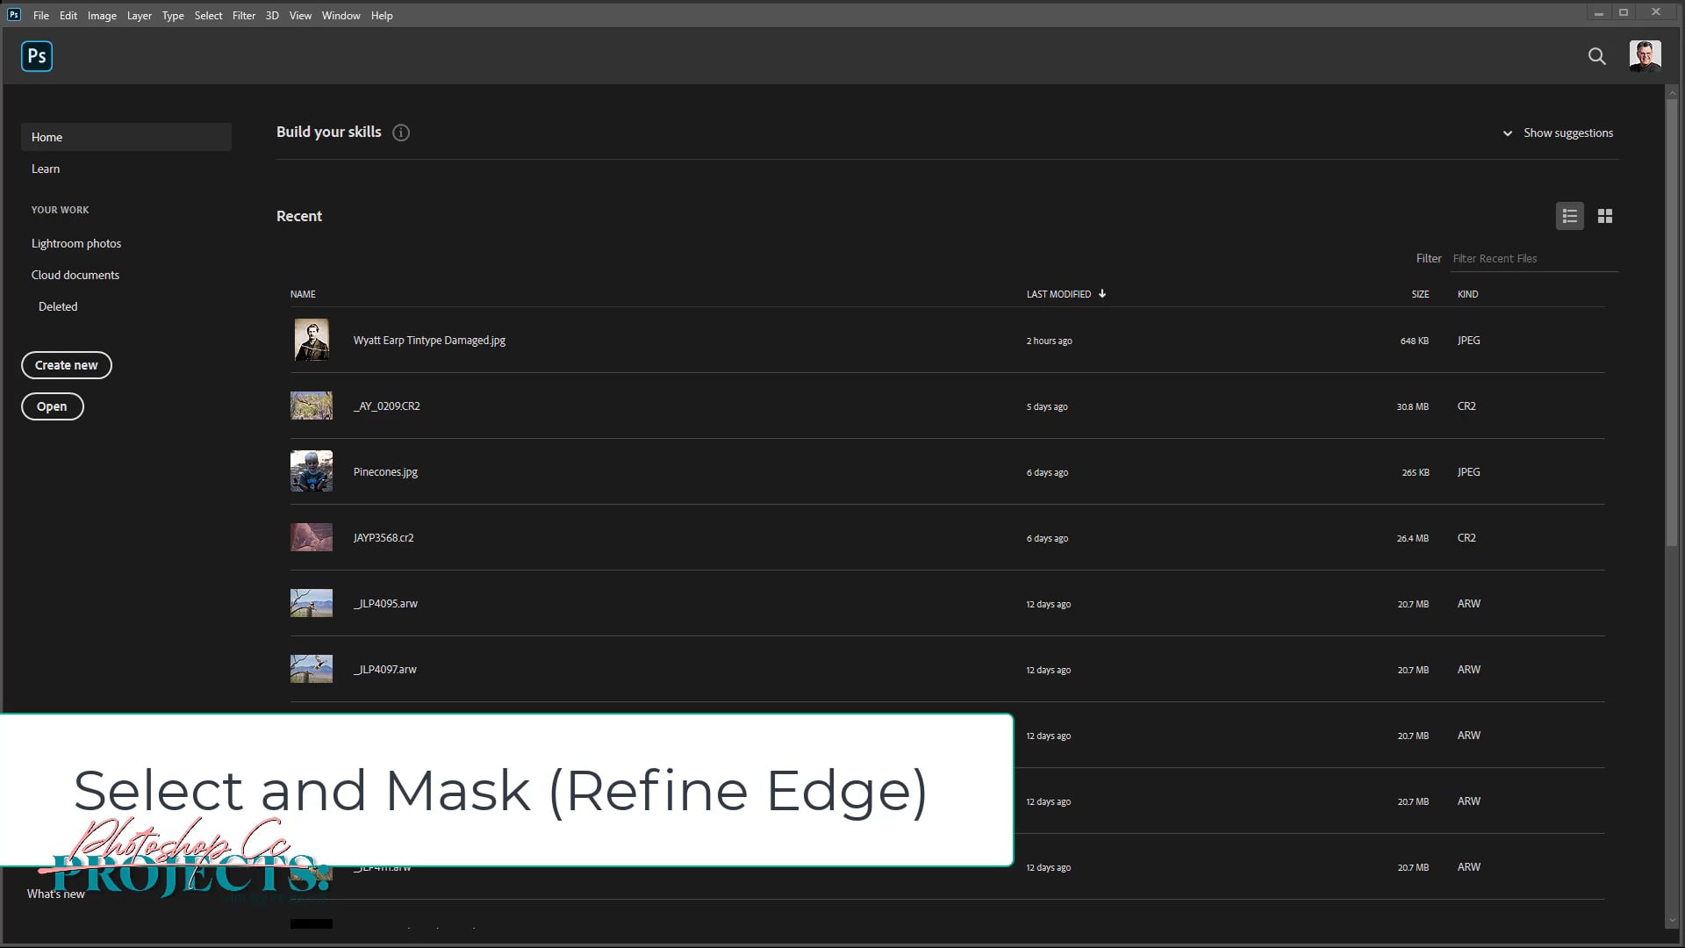Click the user account avatar
The height and width of the screenshot is (948, 1685).
1646,55
